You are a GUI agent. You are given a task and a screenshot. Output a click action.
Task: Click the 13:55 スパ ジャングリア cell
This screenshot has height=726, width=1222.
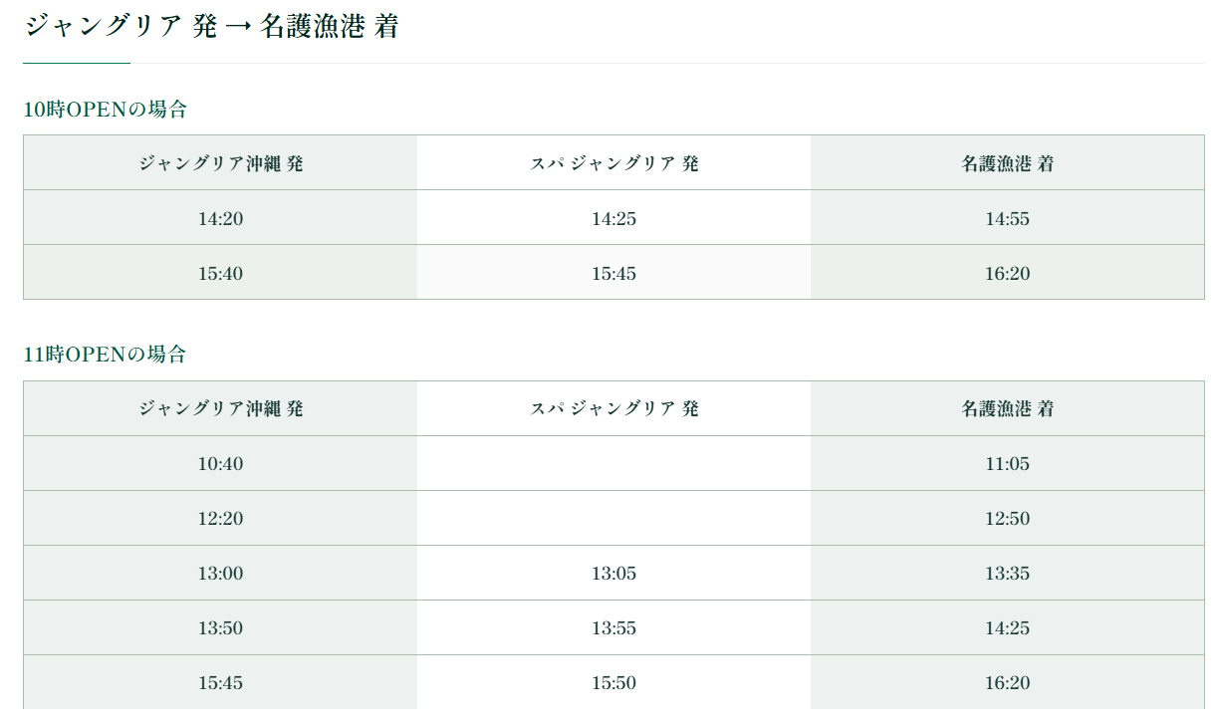click(613, 628)
